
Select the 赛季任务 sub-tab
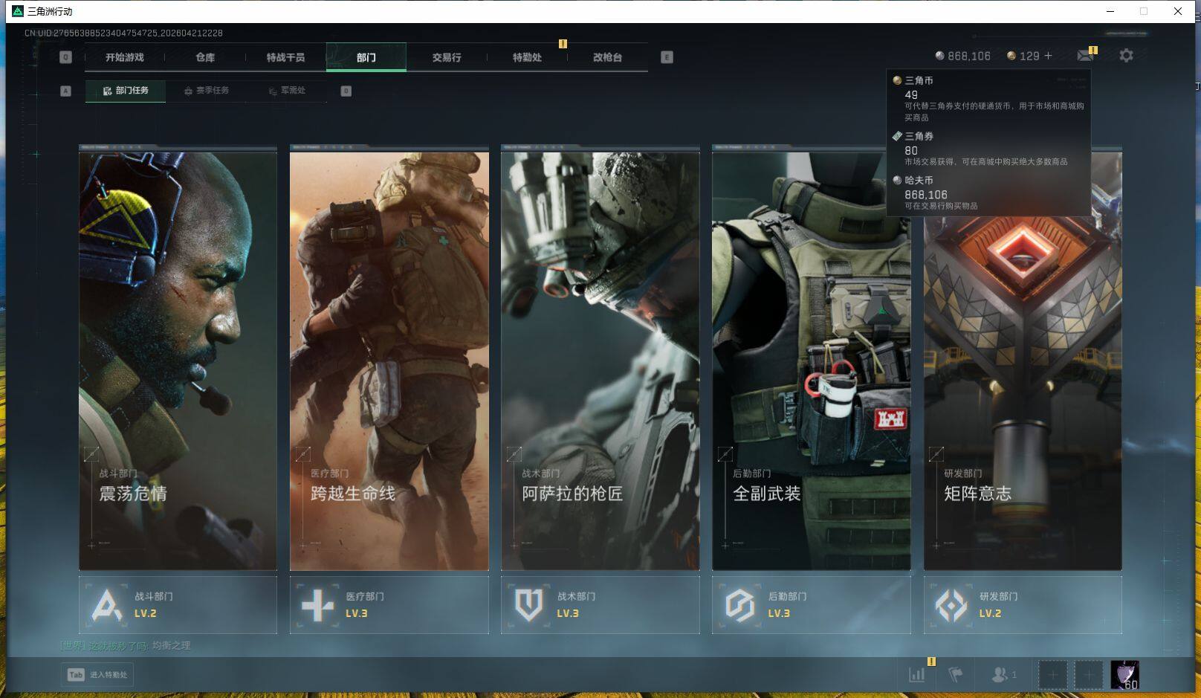pyautogui.click(x=207, y=91)
